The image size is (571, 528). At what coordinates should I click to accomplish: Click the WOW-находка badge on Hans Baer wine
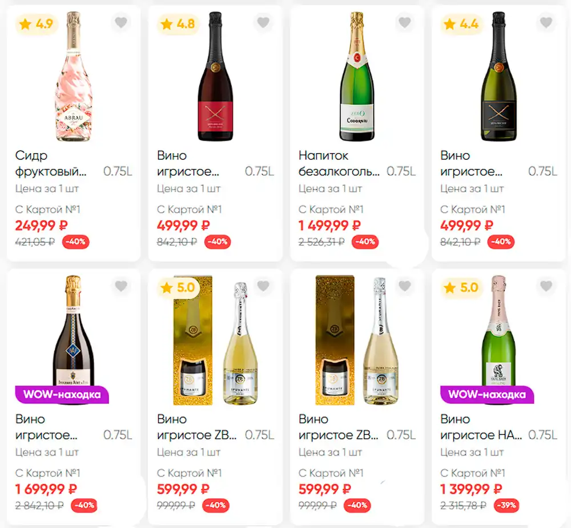point(487,394)
